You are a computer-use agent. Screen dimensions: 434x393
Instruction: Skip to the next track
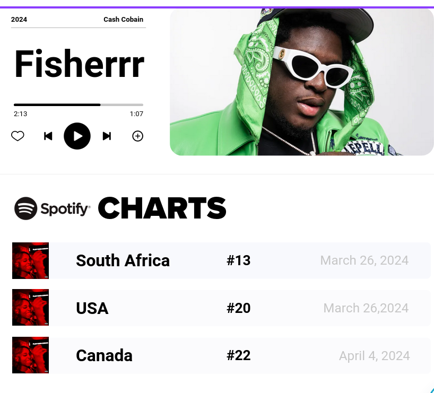tap(107, 136)
